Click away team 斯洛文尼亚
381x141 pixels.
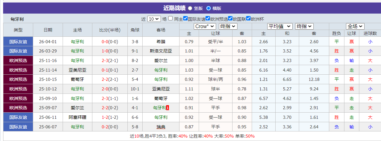[x=161, y=51]
